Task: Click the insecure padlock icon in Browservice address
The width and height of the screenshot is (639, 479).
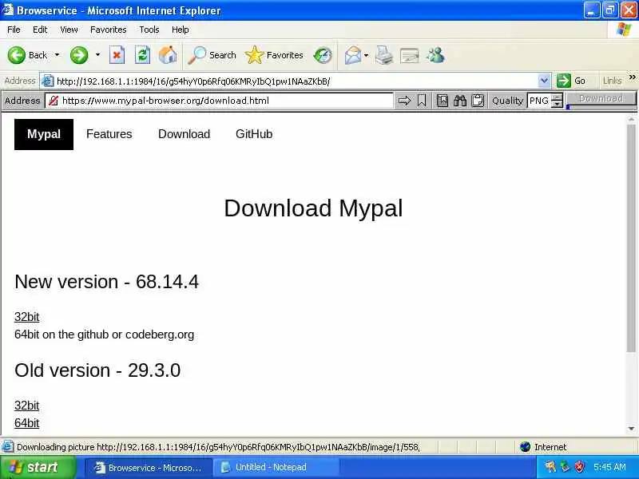Action: click(x=54, y=101)
